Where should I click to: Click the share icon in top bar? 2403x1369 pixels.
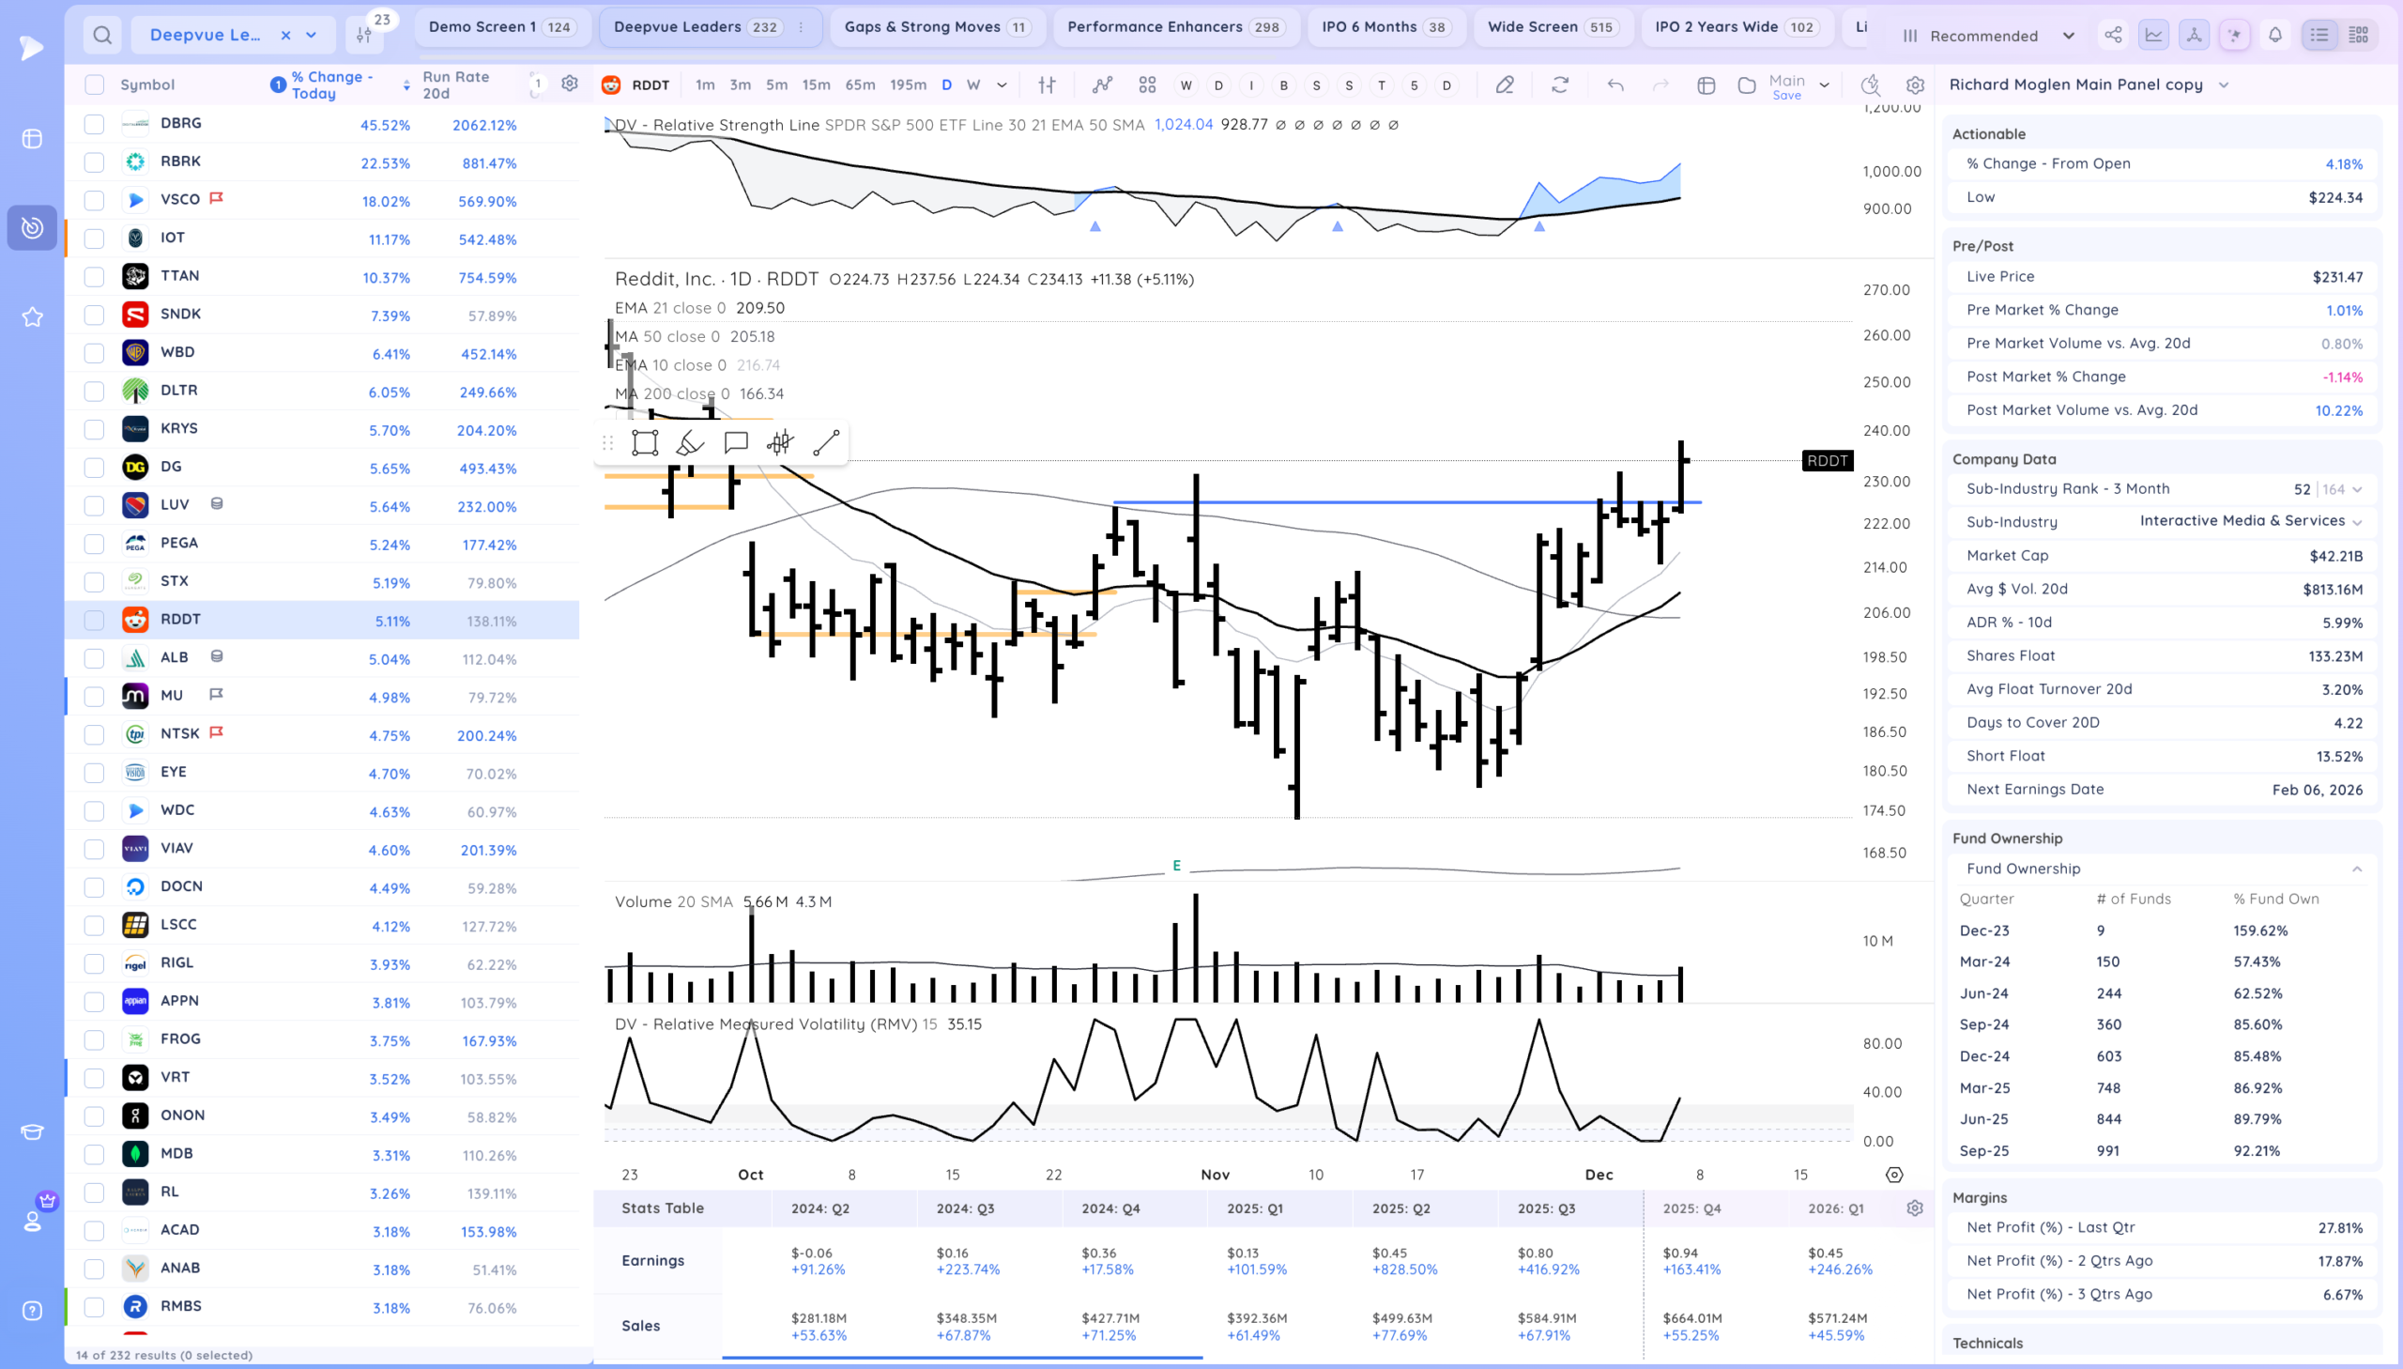point(2113,36)
